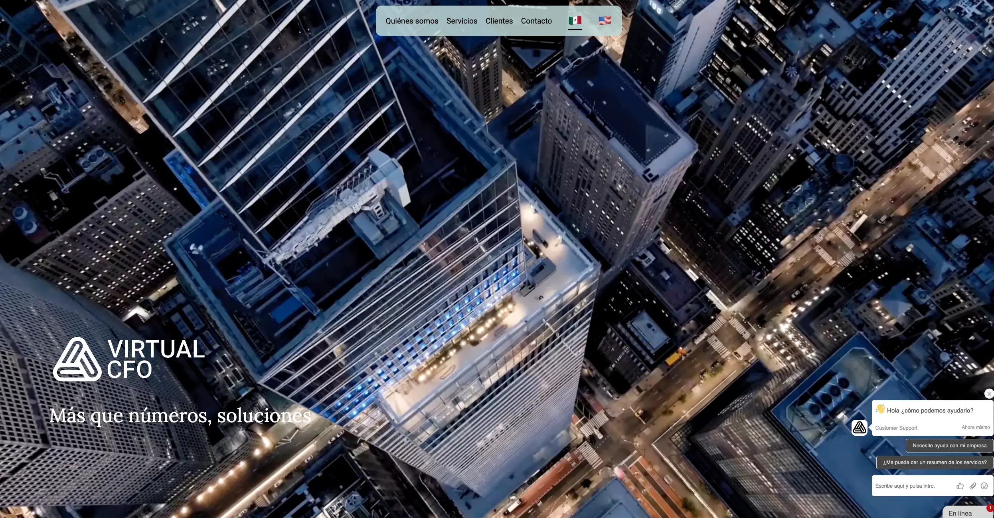Open the Servicios menu
This screenshot has width=994, height=518.
(462, 21)
